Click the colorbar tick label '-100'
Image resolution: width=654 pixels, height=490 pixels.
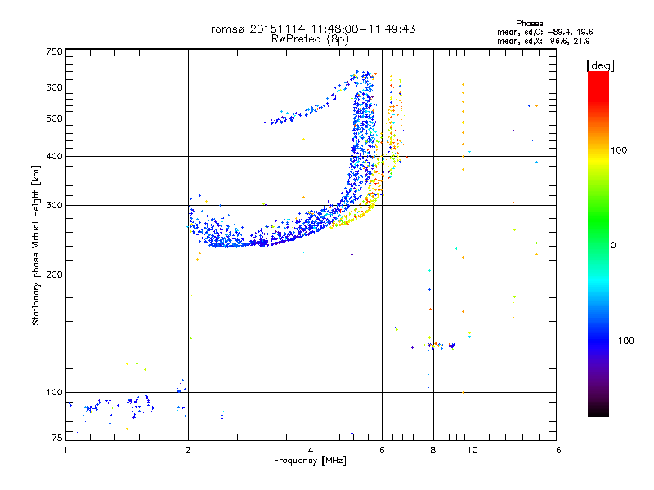622,341
